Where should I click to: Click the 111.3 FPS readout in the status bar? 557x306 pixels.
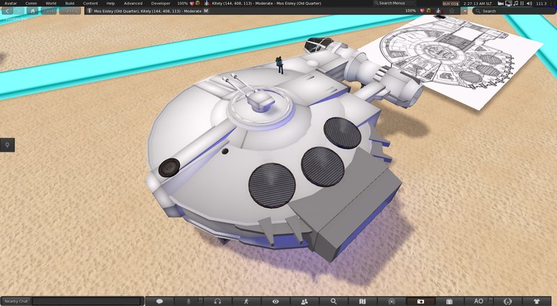click(542, 3)
